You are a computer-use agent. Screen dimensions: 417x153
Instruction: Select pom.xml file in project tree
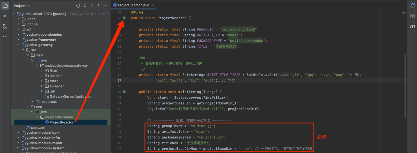[38, 127]
